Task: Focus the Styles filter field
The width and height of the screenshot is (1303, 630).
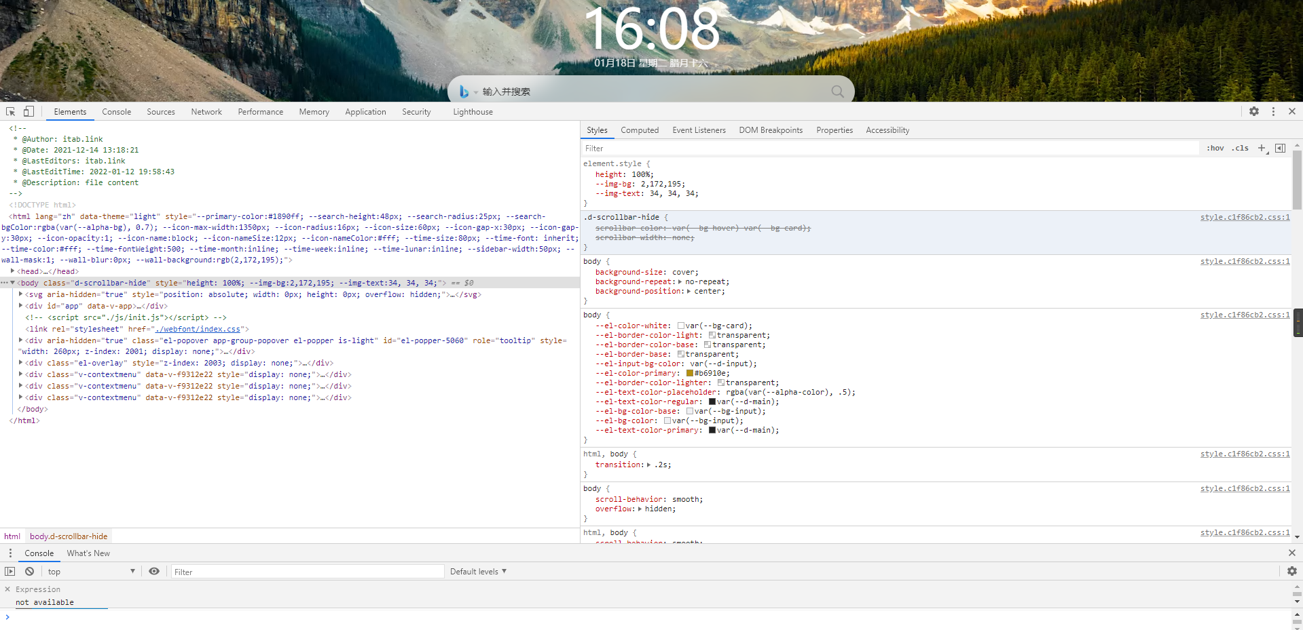Action: (x=889, y=149)
